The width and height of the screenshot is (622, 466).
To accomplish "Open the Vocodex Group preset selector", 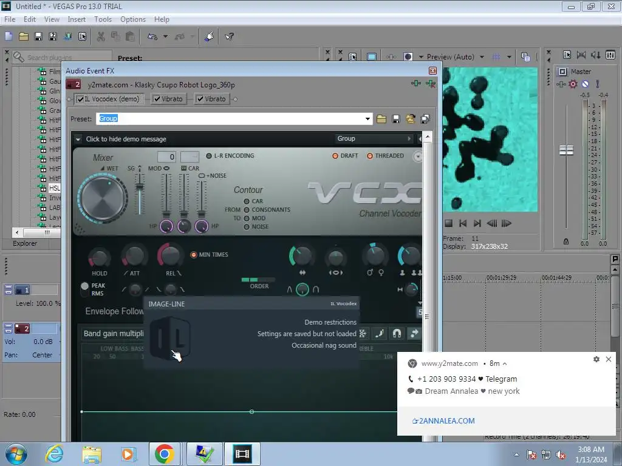I will point(374,139).
